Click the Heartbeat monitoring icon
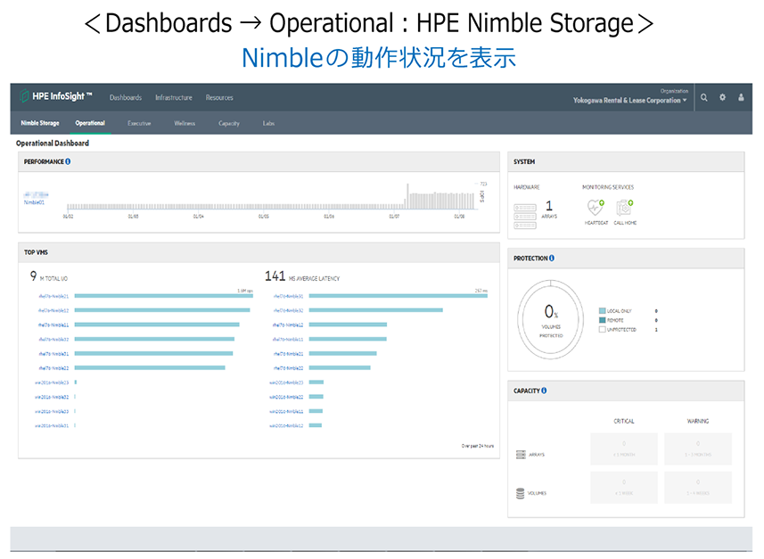The width and height of the screenshot is (764, 559). [x=596, y=208]
